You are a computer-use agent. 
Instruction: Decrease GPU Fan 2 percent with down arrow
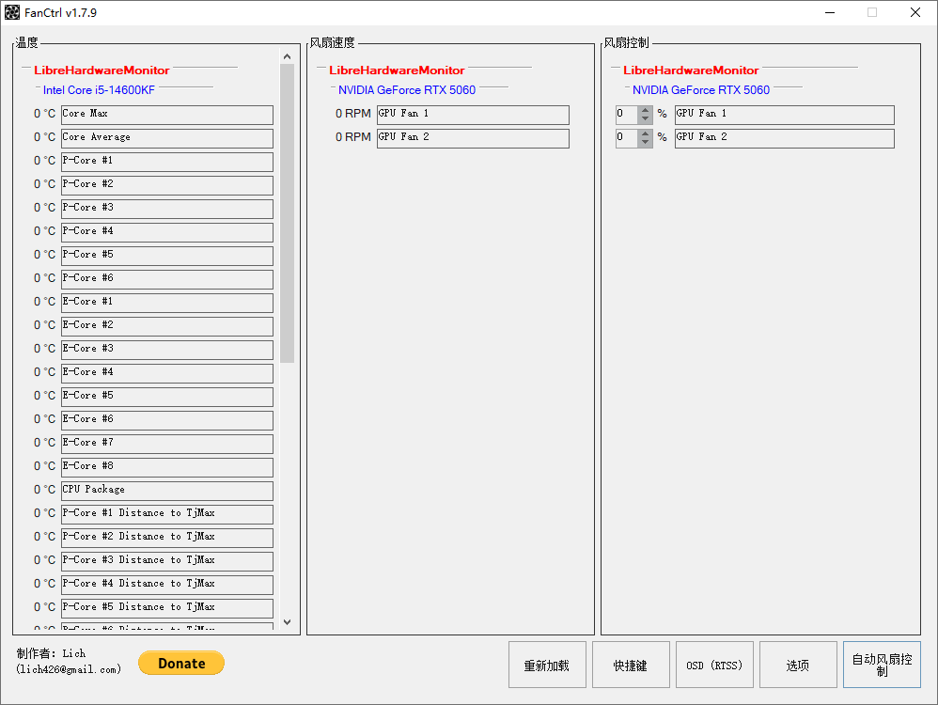point(646,143)
